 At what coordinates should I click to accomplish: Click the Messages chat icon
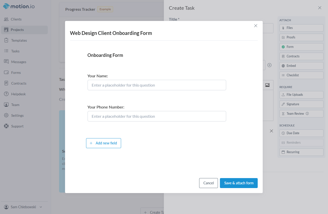[x=7, y=62]
